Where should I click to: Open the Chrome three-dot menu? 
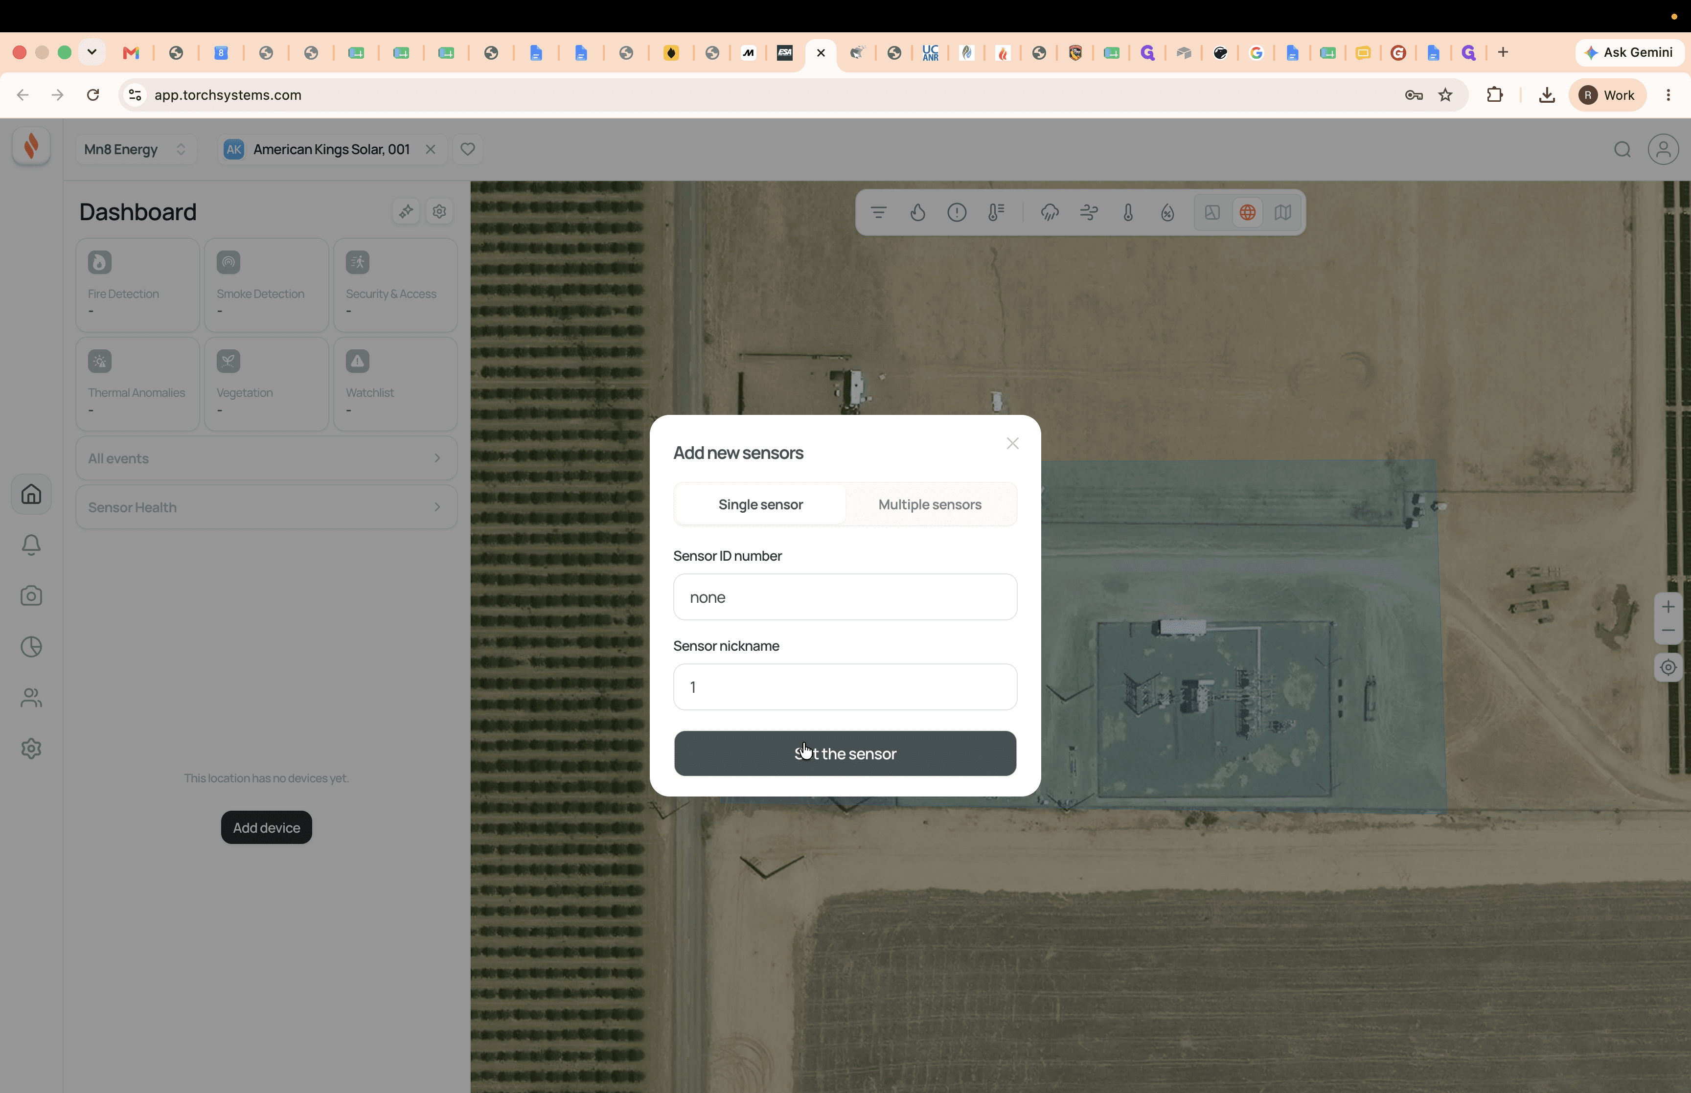pos(1668,95)
